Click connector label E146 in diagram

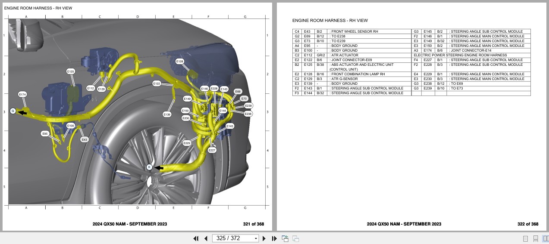pyautogui.click(x=204, y=89)
